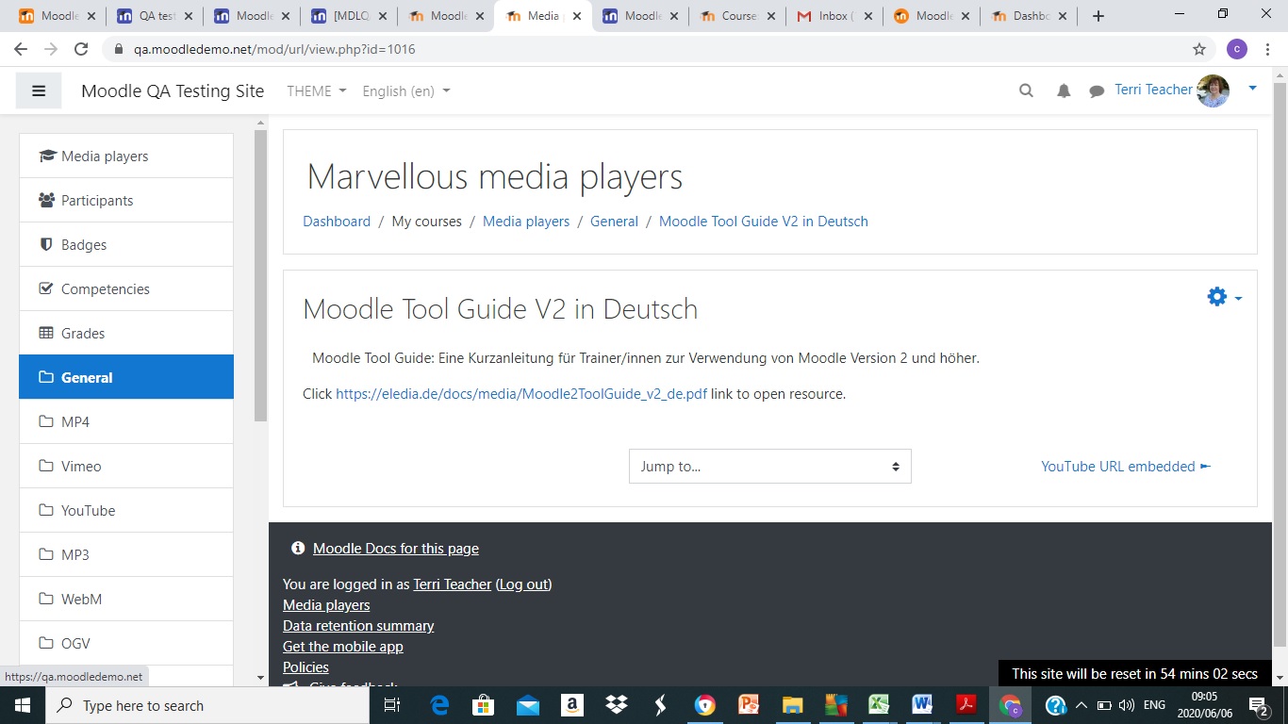Open a new browser tab
This screenshot has width=1288, height=724.
[x=1098, y=16]
